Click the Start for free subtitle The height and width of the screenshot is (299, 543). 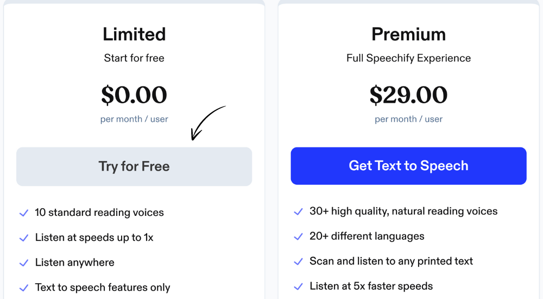134,58
